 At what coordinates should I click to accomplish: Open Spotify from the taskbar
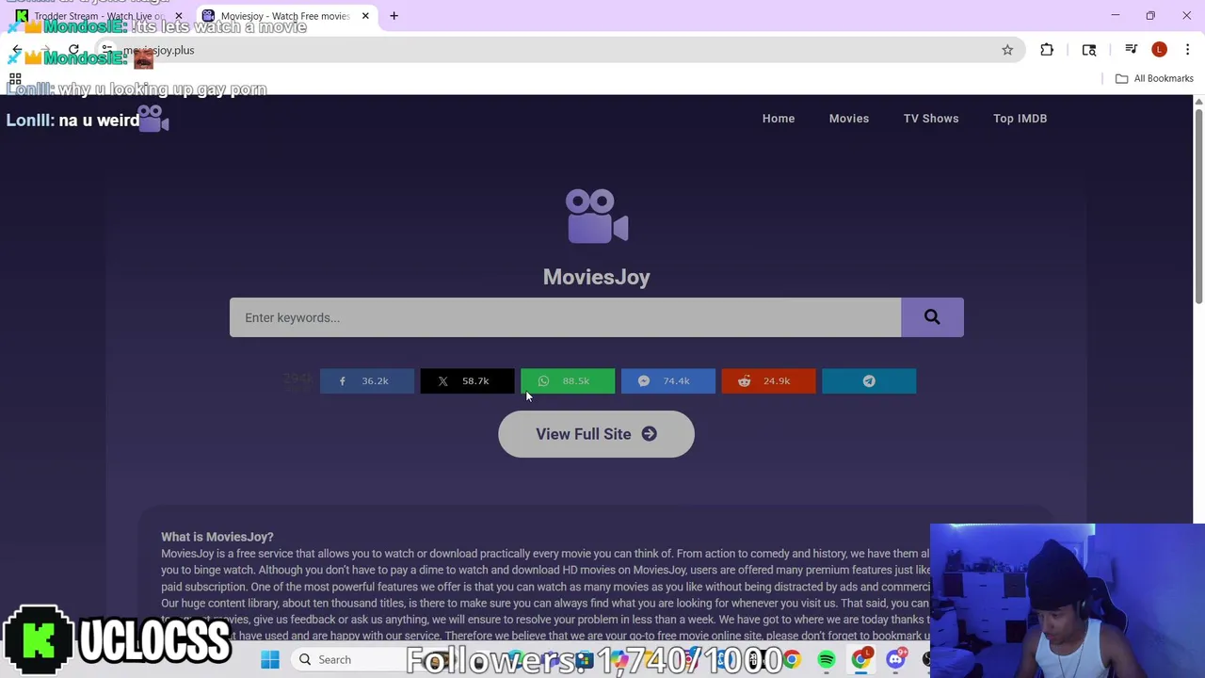coord(826,660)
